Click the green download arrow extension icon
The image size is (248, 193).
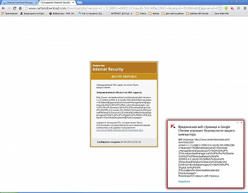click(x=226, y=8)
